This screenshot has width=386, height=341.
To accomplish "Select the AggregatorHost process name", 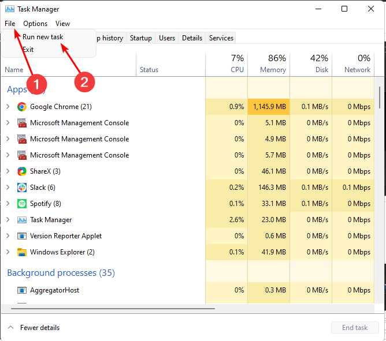I will coord(55,290).
